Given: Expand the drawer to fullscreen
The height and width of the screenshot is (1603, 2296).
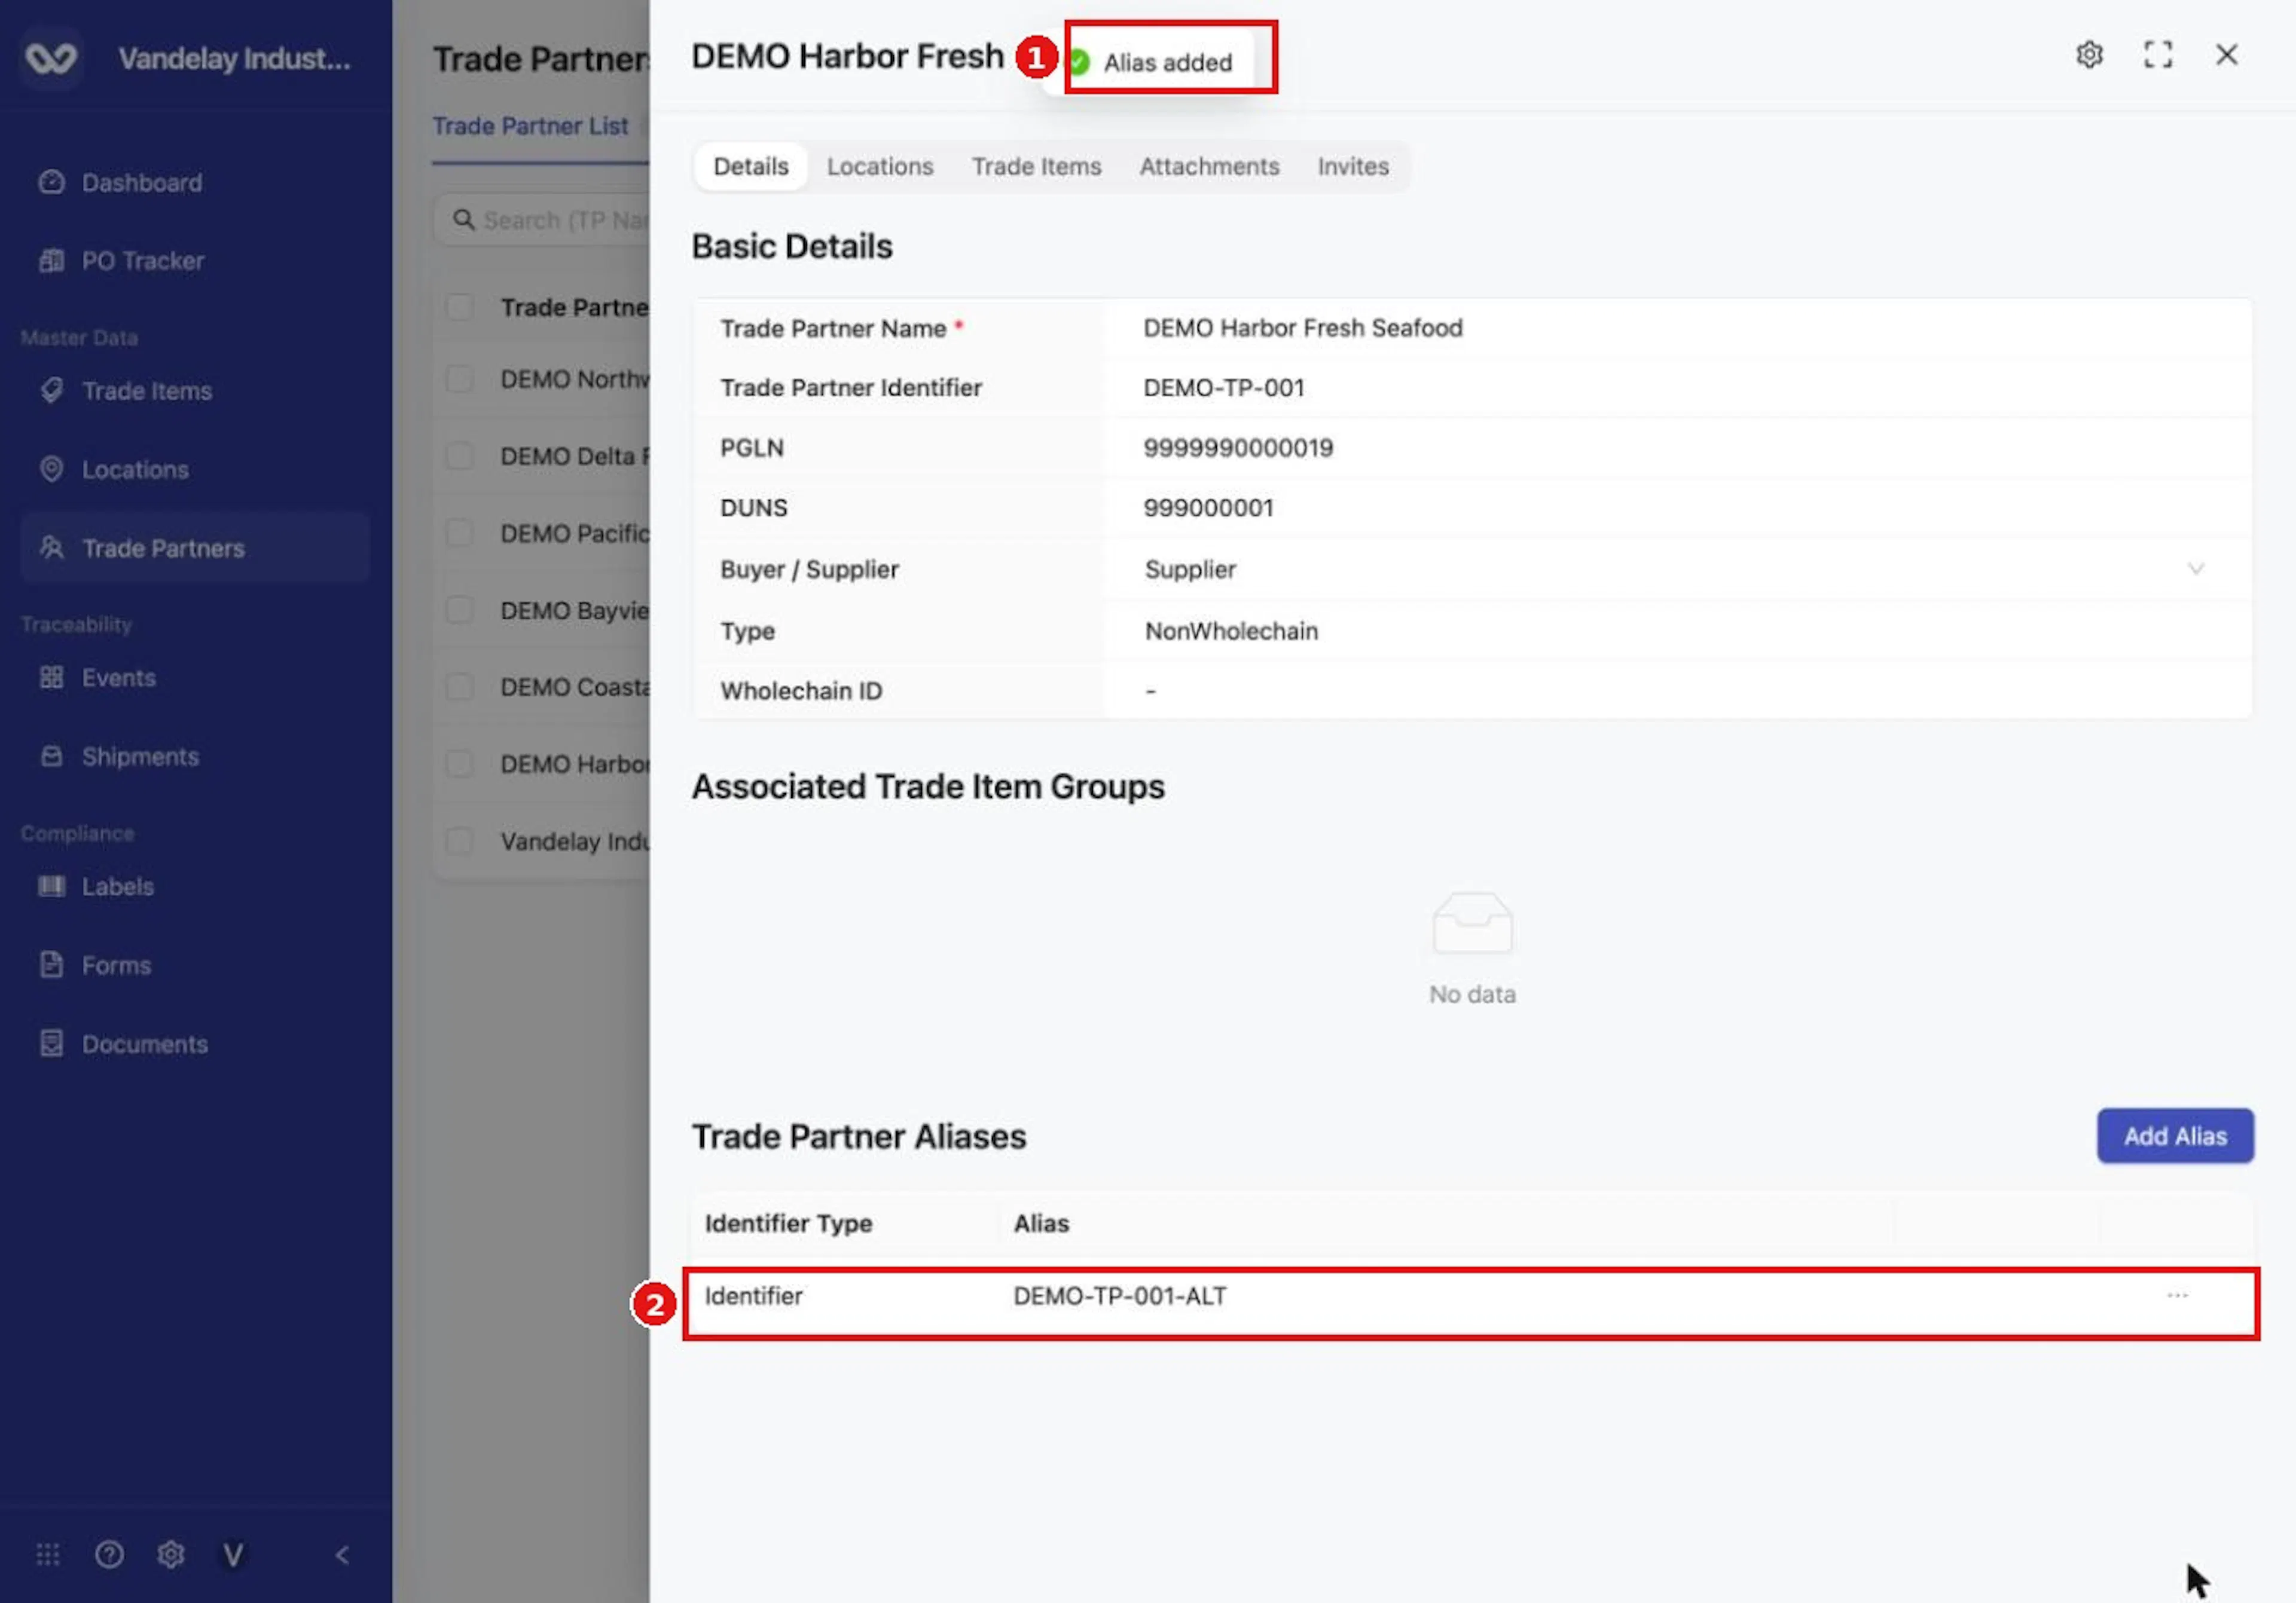Looking at the screenshot, I should point(2158,55).
